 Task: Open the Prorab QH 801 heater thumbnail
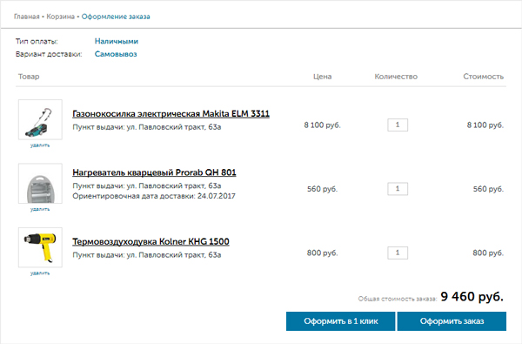[40, 184]
